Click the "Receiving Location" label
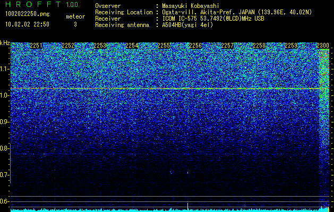 coord(124,12)
